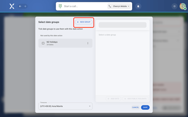Image resolution: width=188 pixels, height=117 pixels.
Task: Cancel the date group selection
Action: (136, 107)
